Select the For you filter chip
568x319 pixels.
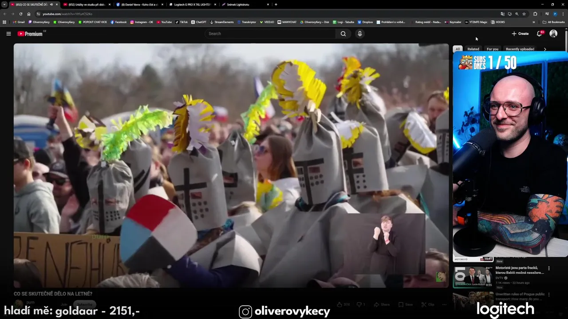point(493,49)
